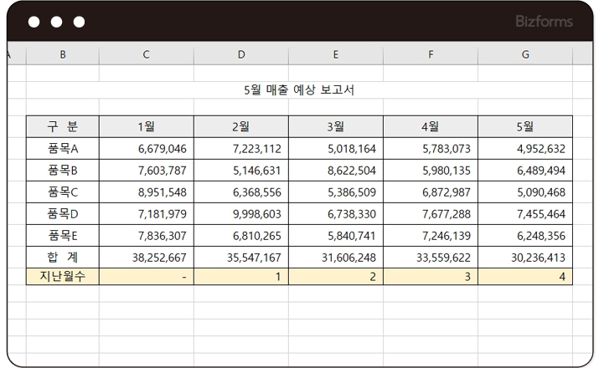The image size is (599, 368).
Task: Select the '1월' header cell
Action: click(x=147, y=126)
